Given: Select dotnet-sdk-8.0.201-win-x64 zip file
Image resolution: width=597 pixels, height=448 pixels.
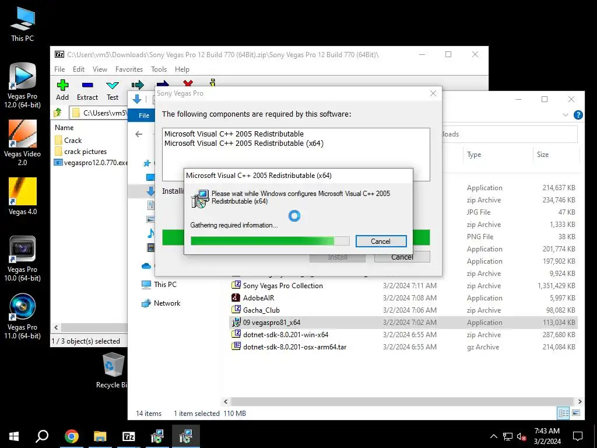Looking at the screenshot, I should pos(403,334).
